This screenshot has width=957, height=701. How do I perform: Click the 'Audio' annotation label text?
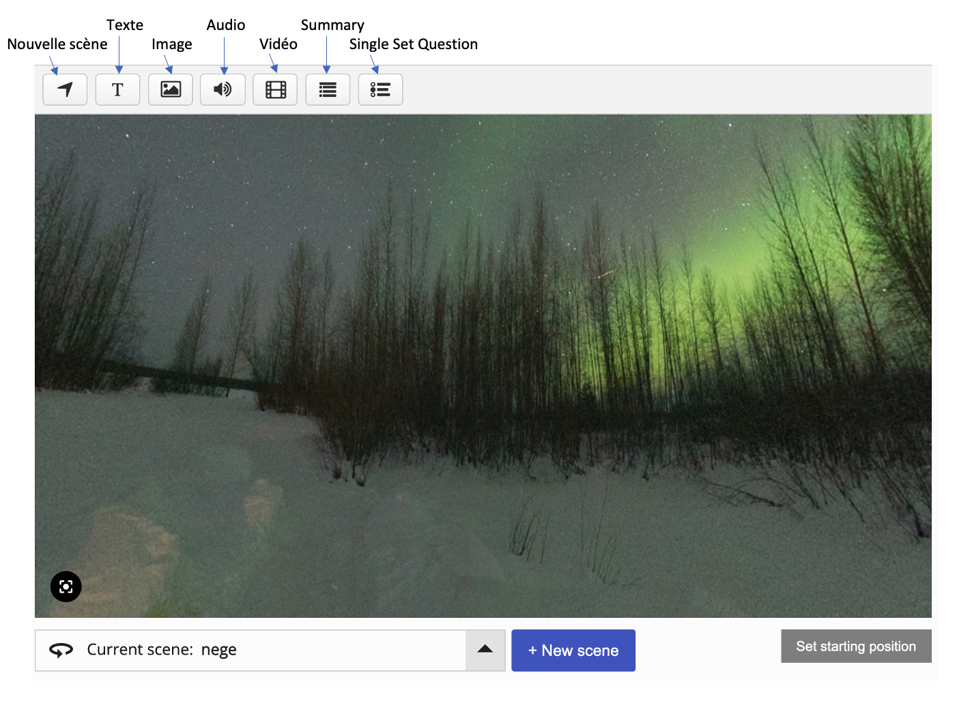[x=226, y=25]
